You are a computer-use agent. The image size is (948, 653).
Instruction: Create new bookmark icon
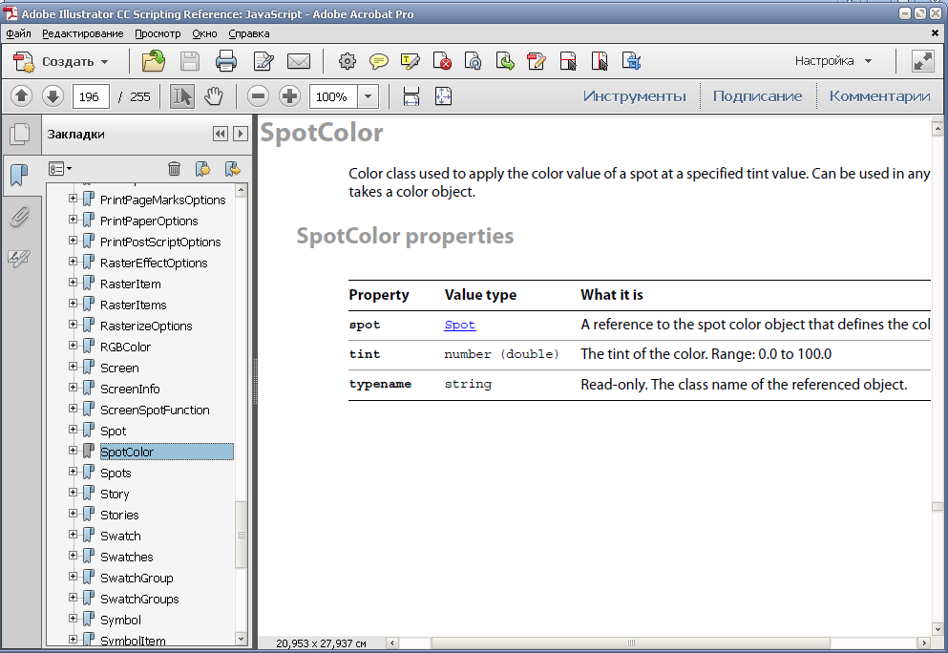[x=202, y=169]
